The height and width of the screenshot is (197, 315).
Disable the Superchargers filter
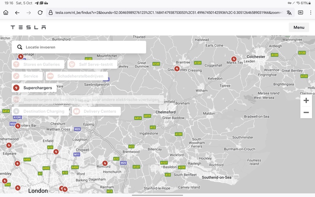(34, 88)
